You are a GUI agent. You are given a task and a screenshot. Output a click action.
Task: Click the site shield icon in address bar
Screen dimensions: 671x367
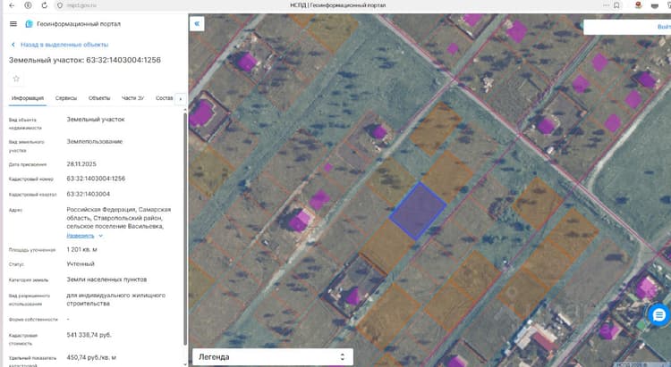tap(60, 5)
